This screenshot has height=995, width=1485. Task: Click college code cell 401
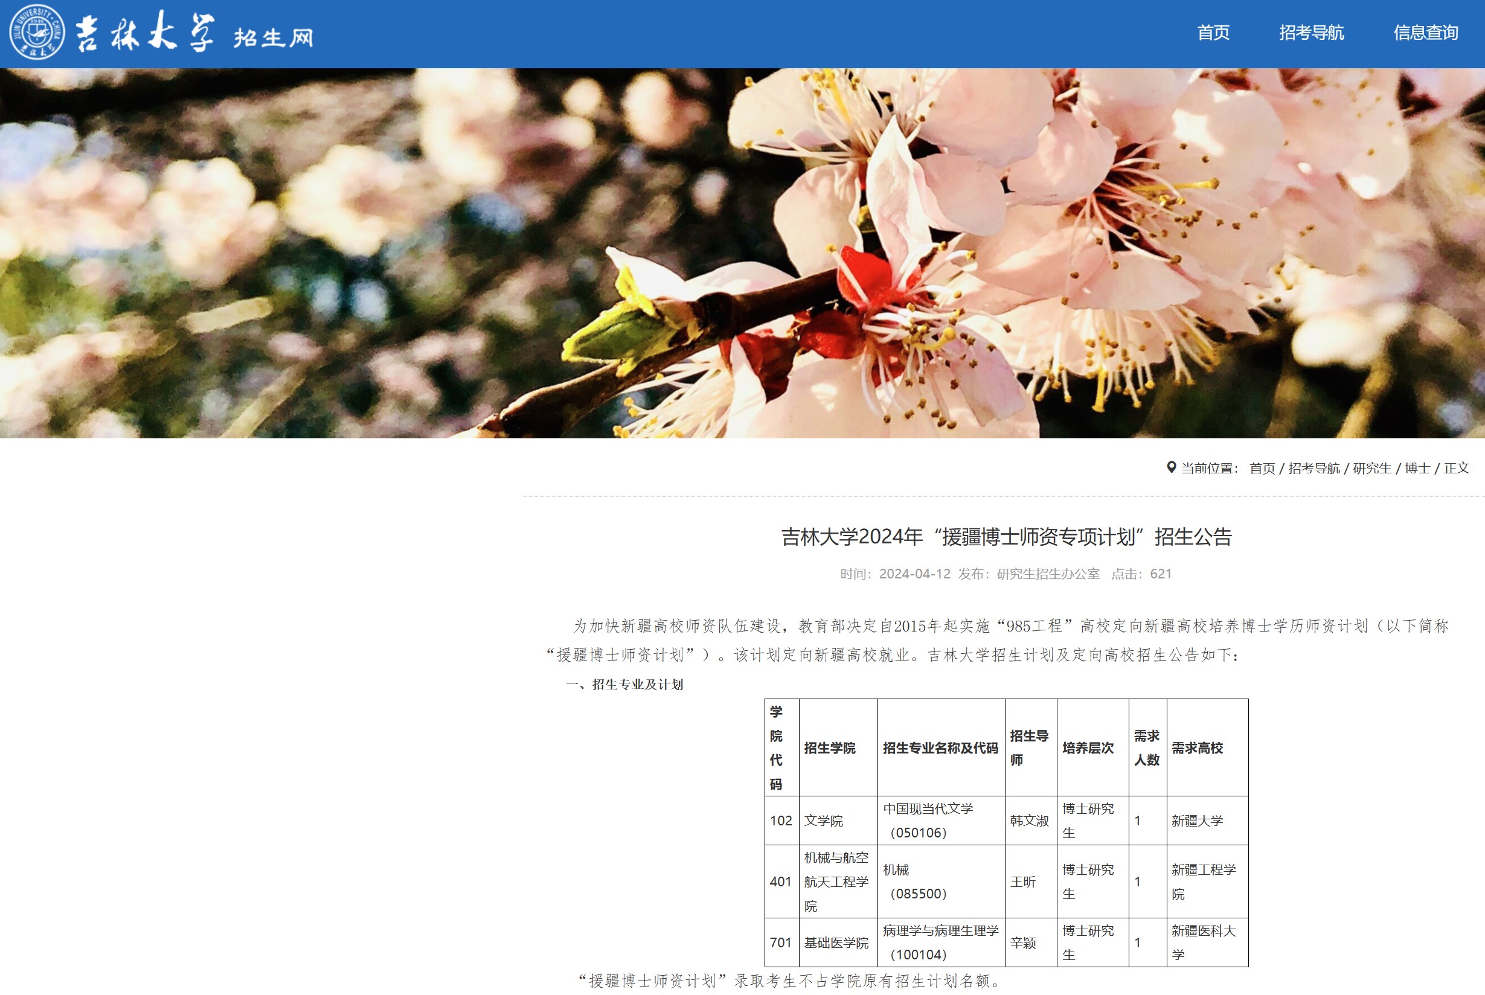pyautogui.click(x=781, y=881)
